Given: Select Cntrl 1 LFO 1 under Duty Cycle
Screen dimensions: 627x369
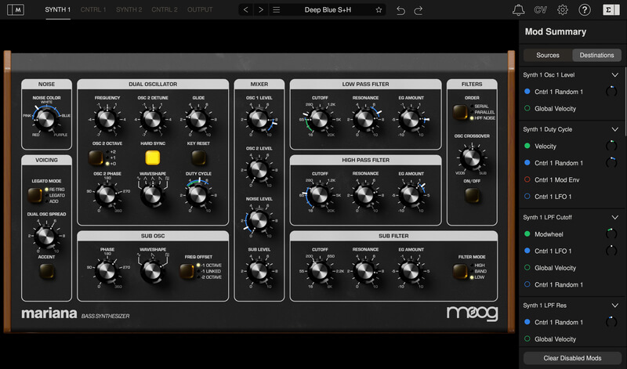Looking at the screenshot, I should 553,197.
